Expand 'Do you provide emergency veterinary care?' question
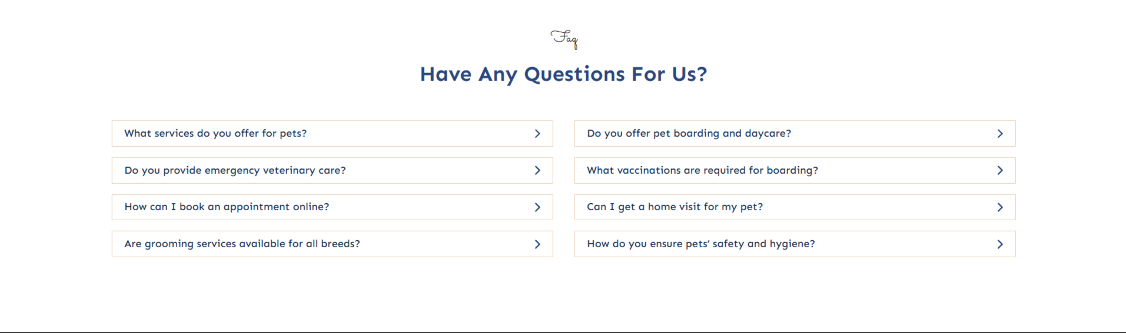1126x333 pixels. tap(235, 170)
